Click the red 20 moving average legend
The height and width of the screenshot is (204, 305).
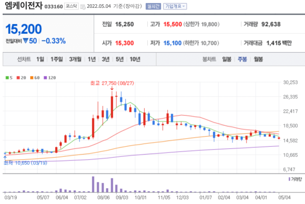[x=21, y=78]
